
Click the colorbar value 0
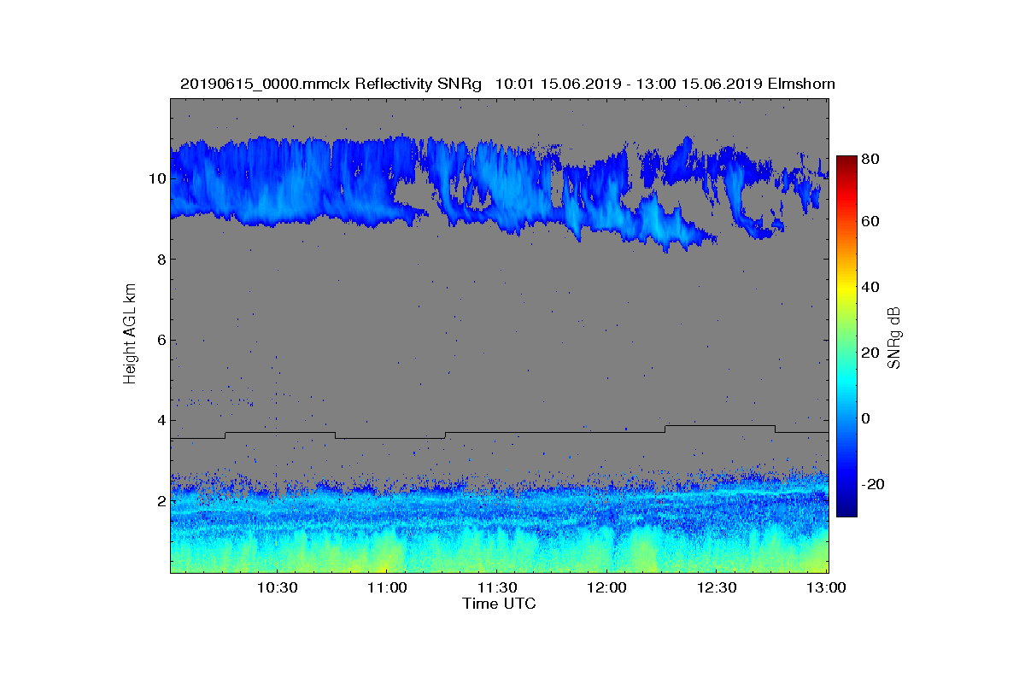pos(868,418)
